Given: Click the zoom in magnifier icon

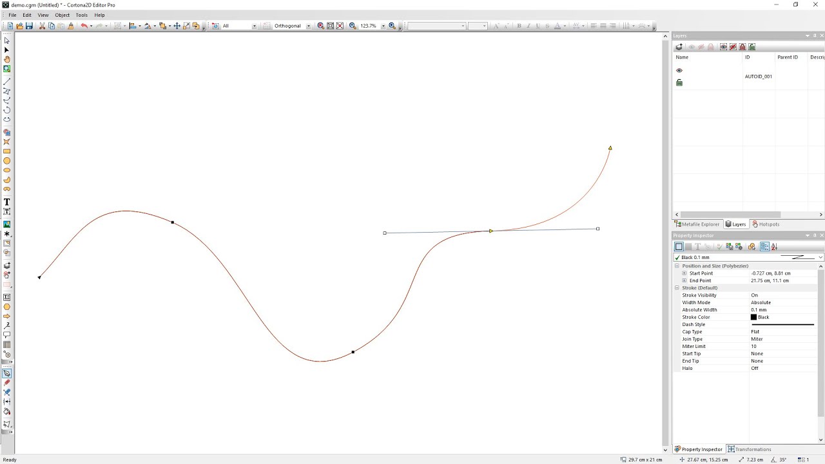Looking at the screenshot, I should [392, 26].
